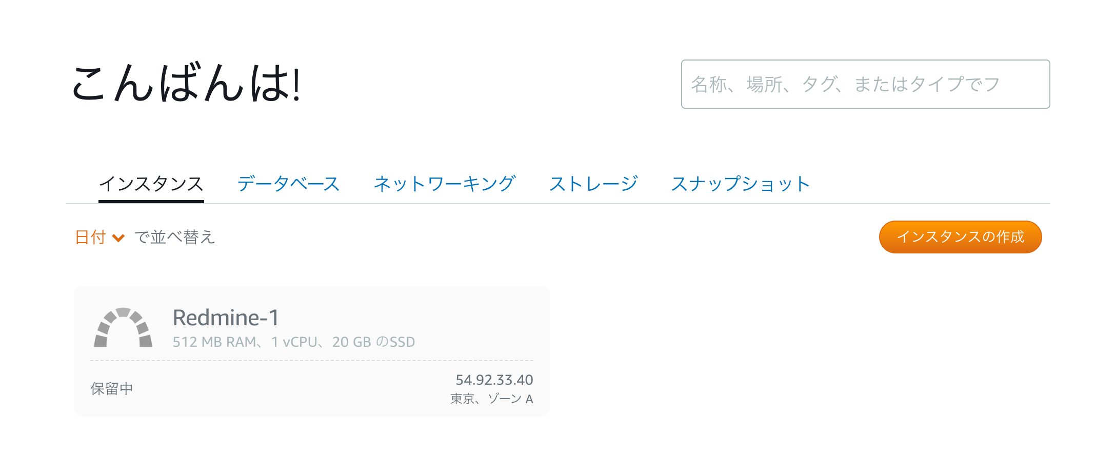The width and height of the screenshot is (1115, 474).
Task: Click the で並べ替え sort label
Action: click(x=174, y=237)
